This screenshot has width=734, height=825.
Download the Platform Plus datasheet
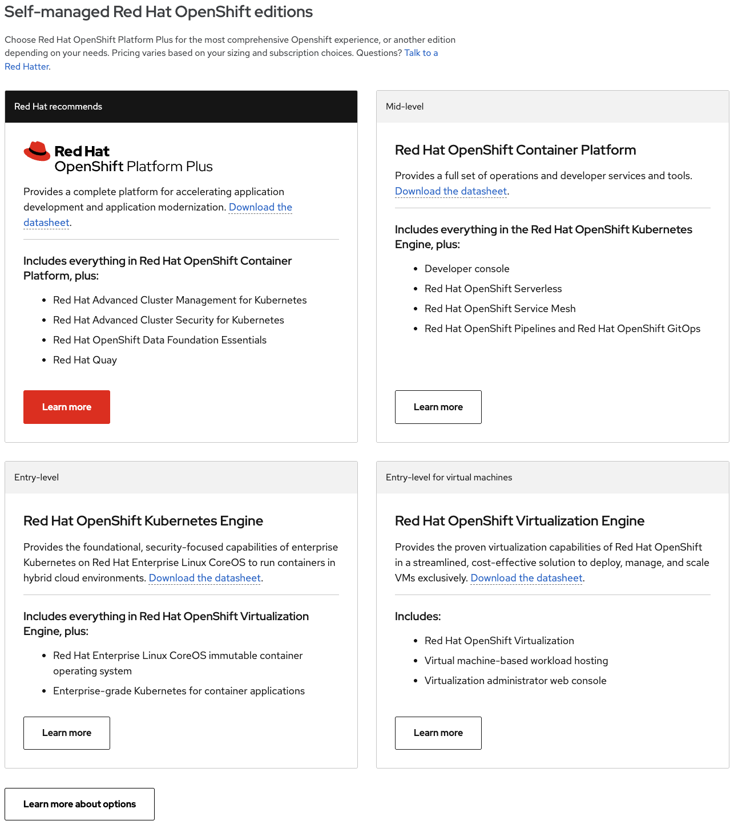pos(260,207)
